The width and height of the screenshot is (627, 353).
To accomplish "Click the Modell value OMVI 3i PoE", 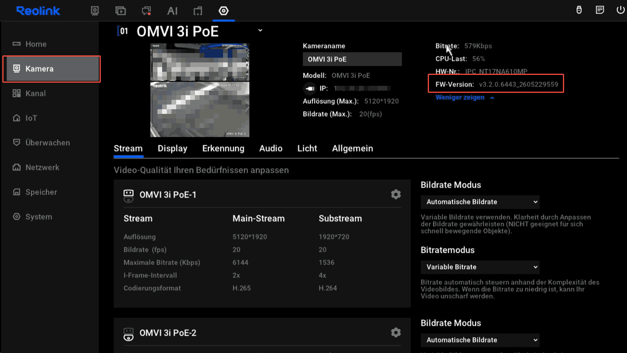I will 350,76.
